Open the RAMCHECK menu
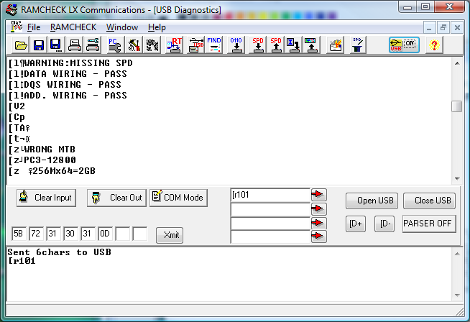The image size is (470, 322). point(73,27)
